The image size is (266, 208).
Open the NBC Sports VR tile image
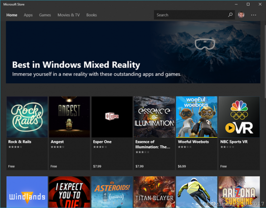click(x=239, y=117)
